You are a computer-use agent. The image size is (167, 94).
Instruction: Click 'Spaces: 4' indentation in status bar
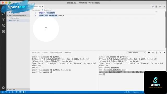click(137, 92)
